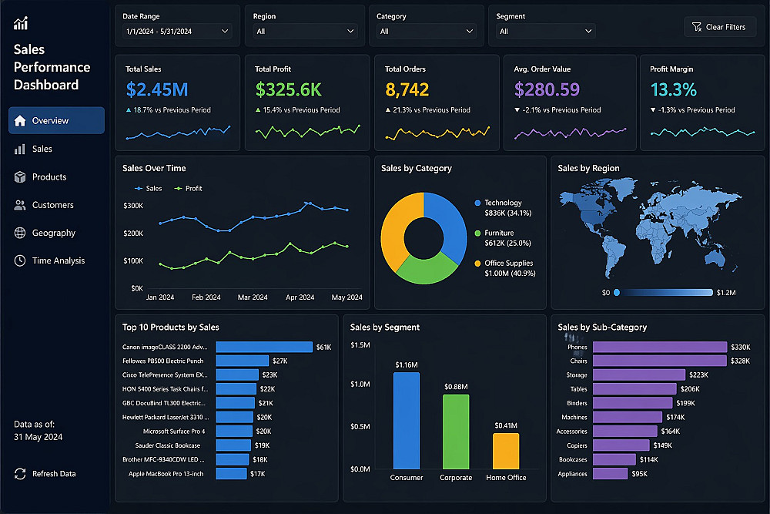The height and width of the screenshot is (514, 770).
Task: Click the Total Profit $325.6K value
Action: (x=288, y=89)
